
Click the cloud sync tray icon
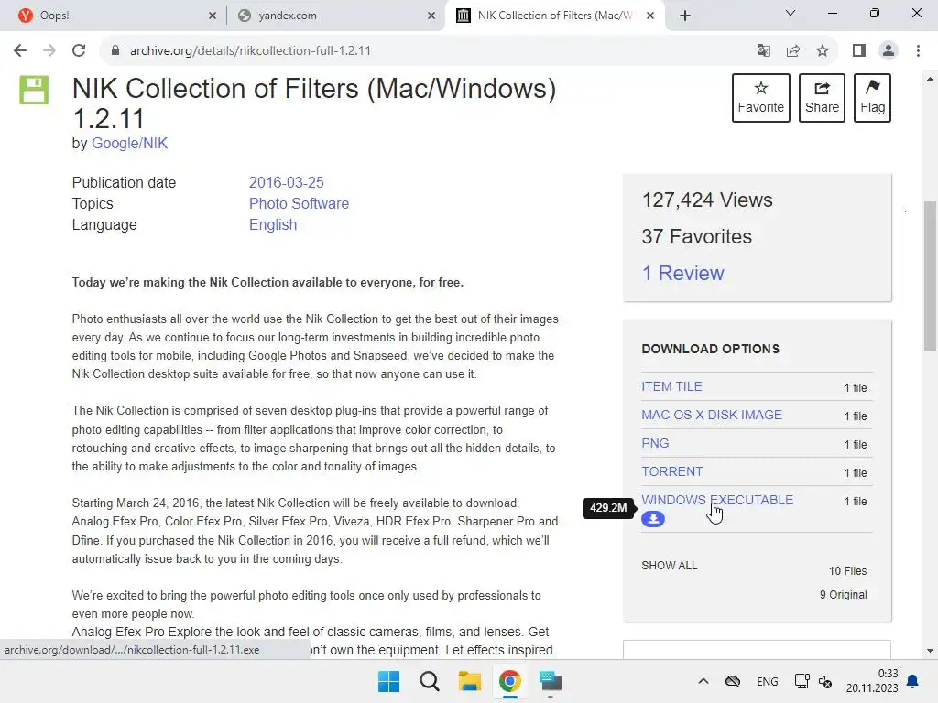click(x=732, y=681)
